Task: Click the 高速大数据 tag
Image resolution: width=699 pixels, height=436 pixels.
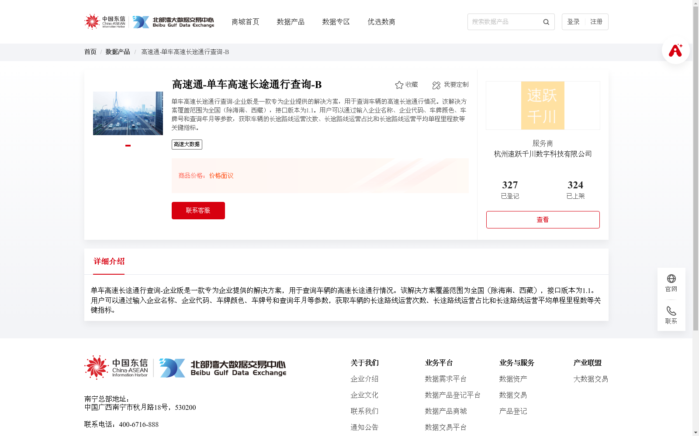Action: pos(187,144)
